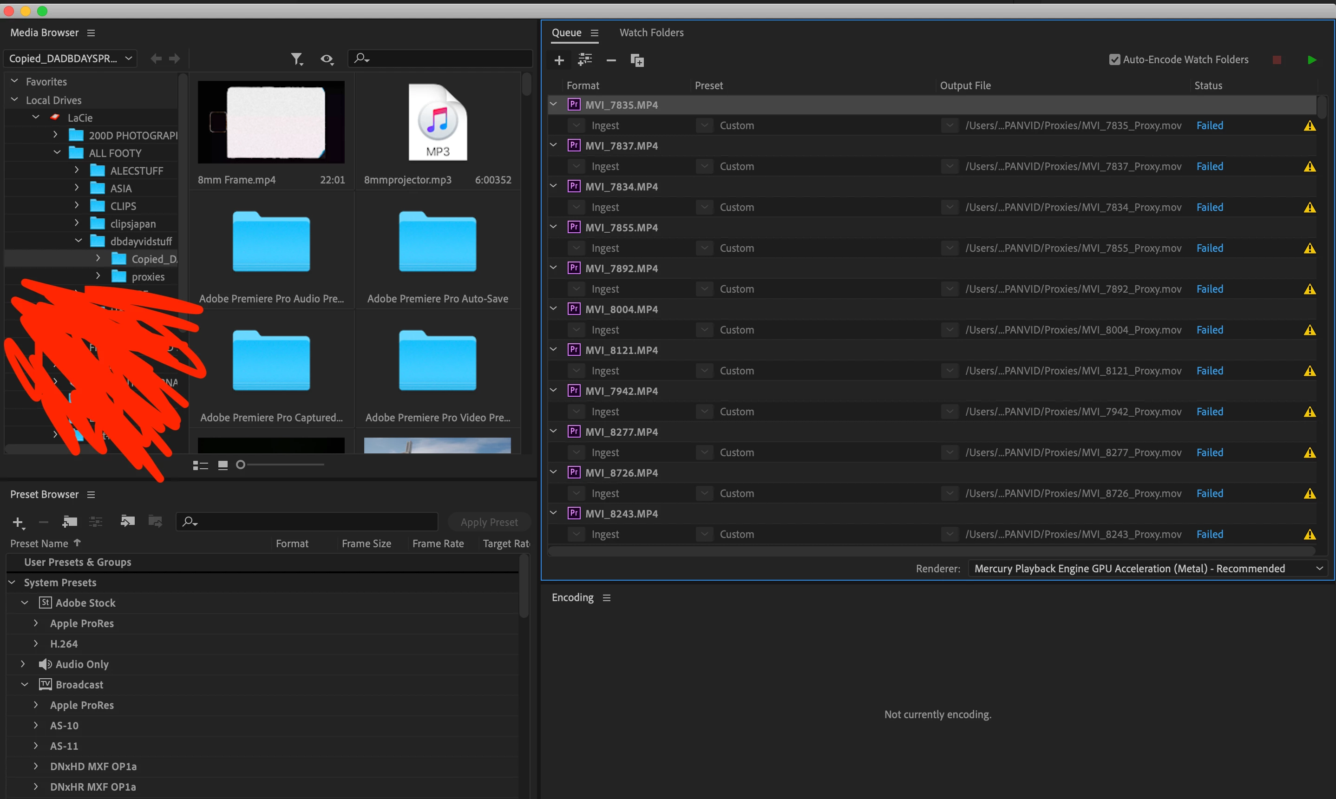Viewport: 1336px width, 799px height.
Task: Click the Failed link for MVI_7837
Action: pyautogui.click(x=1209, y=166)
